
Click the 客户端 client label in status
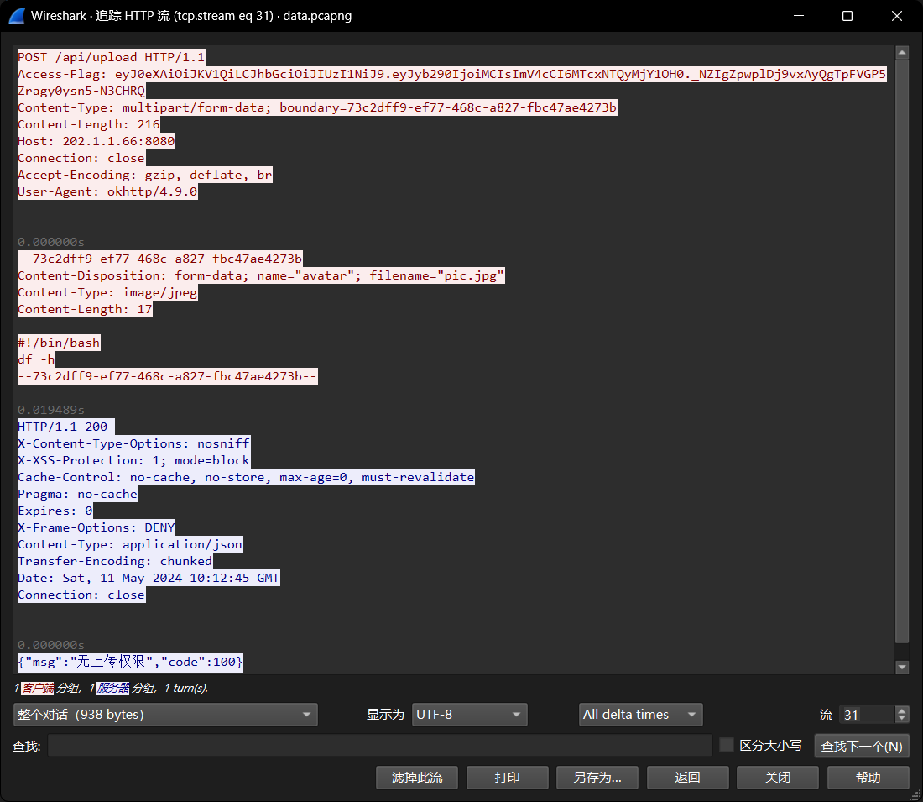pyautogui.click(x=38, y=688)
